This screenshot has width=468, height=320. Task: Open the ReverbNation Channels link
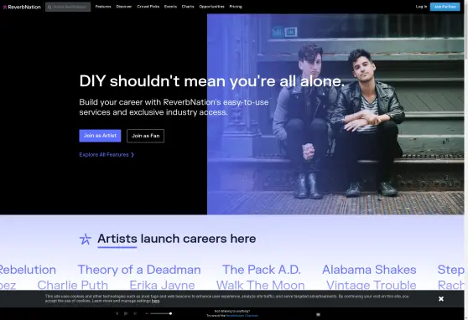pyautogui.click(x=242, y=316)
